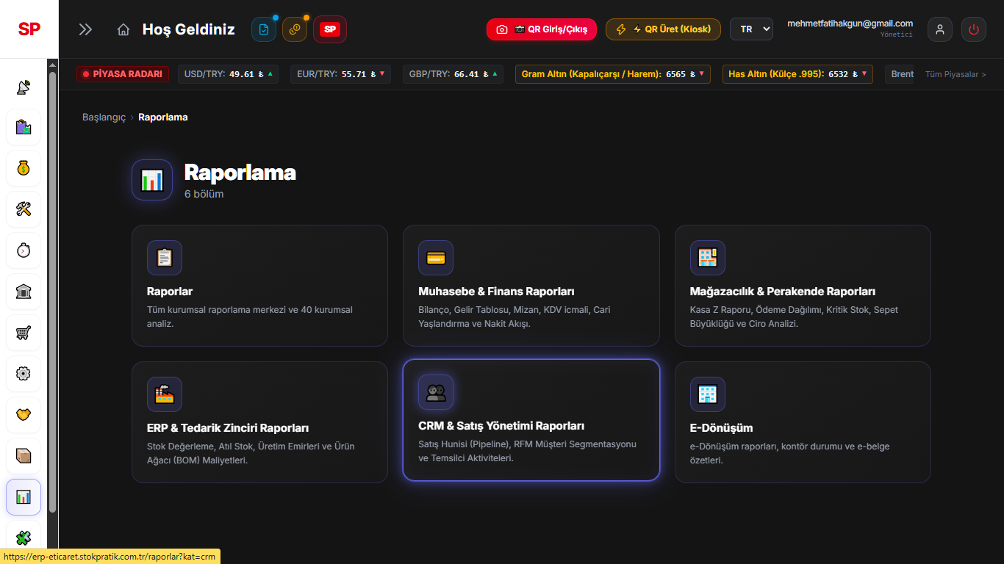This screenshot has height=564, width=1004.
Task: Click the sidebar vertical scrollbar
Action: pos(52,292)
